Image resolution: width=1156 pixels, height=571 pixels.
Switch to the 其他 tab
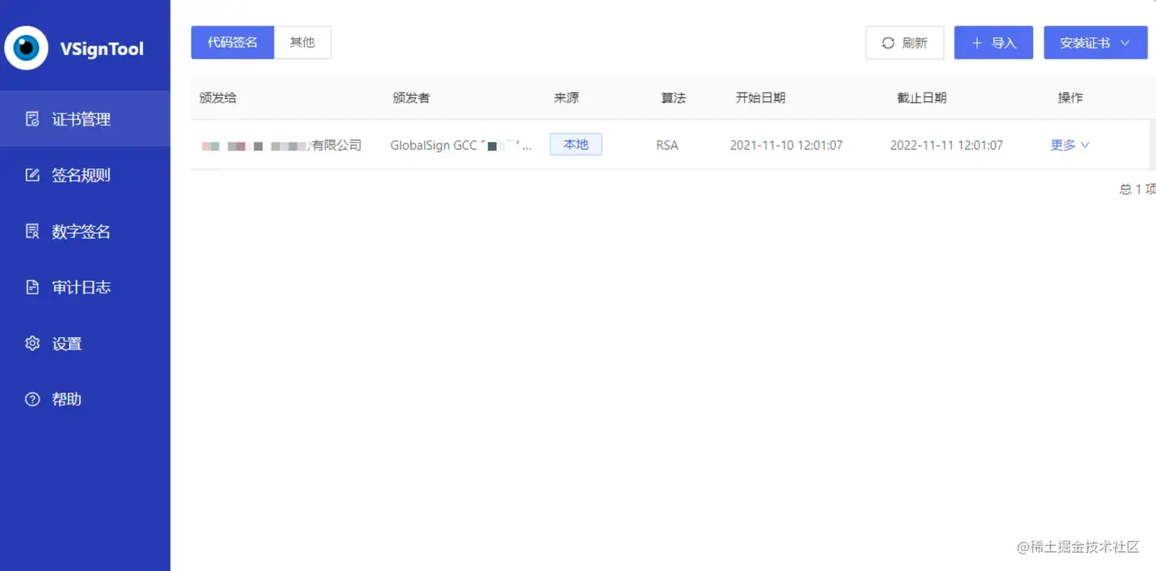tap(302, 42)
